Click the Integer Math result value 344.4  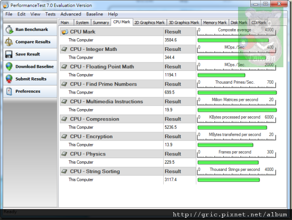tap(170, 58)
